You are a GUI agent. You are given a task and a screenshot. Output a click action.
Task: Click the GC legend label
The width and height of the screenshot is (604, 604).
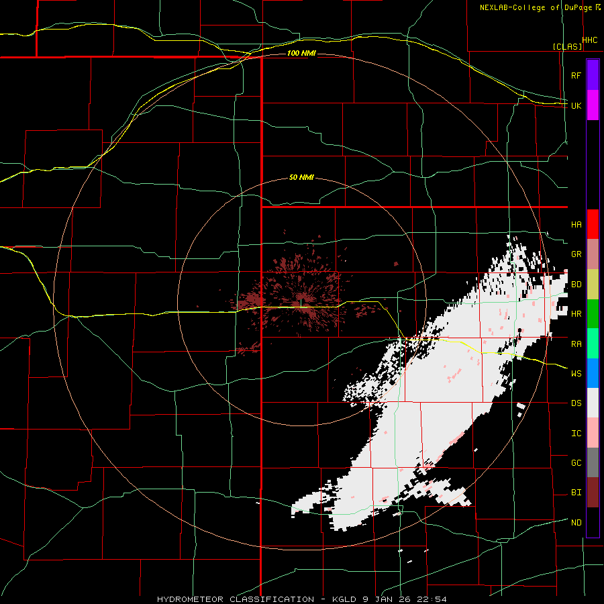(x=576, y=463)
